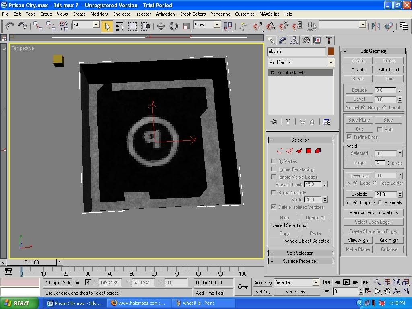
Task: Click the time slider showing 0 / 100
Action: (31, 262)
